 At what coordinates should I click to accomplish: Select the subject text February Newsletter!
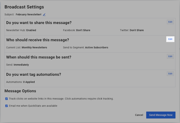point(28,15)
